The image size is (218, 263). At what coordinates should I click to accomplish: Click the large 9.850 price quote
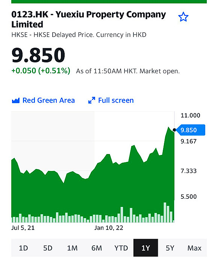38,55
